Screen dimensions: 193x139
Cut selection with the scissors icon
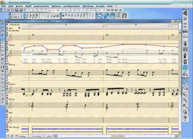pos(33,10)
